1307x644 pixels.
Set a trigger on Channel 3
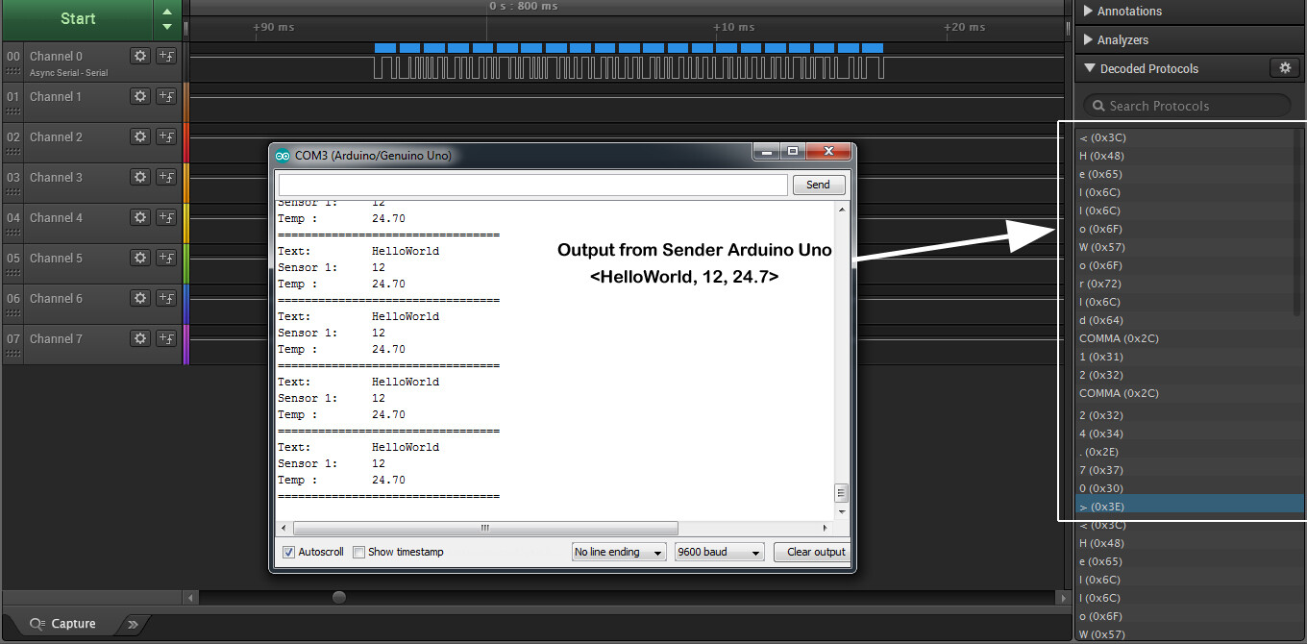pyautogui.click(x=166, y=177)
